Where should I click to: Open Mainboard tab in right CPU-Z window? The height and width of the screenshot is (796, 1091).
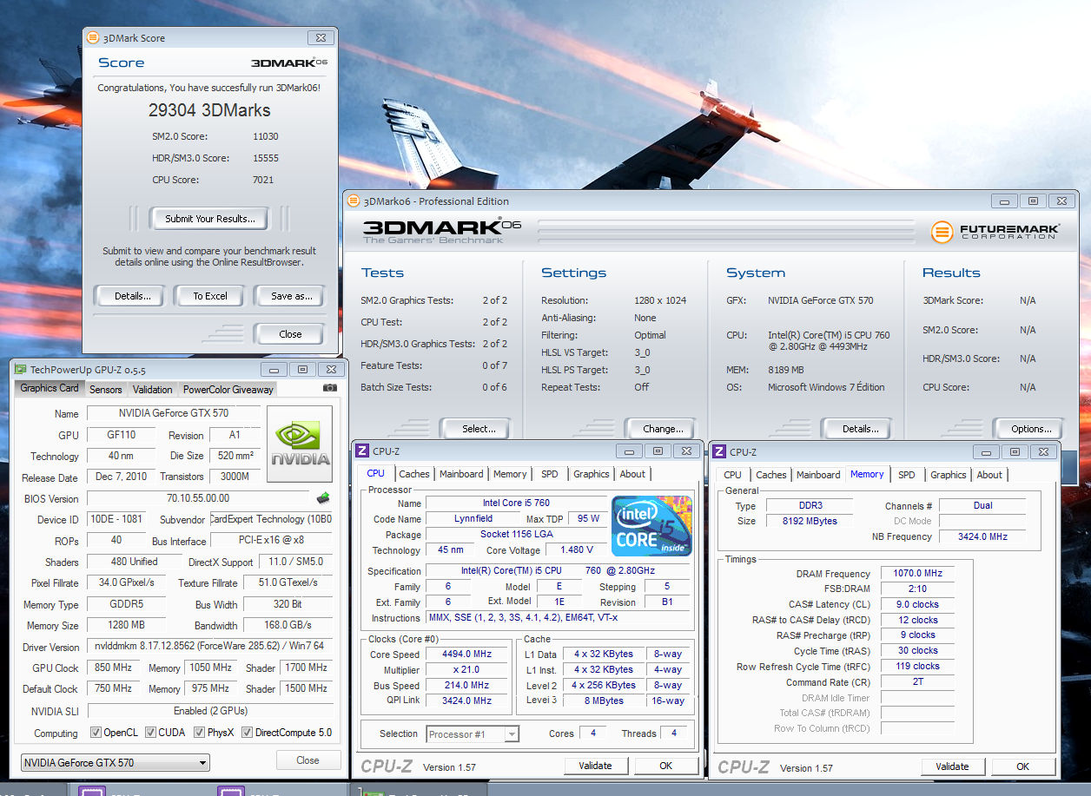[818, 475]
